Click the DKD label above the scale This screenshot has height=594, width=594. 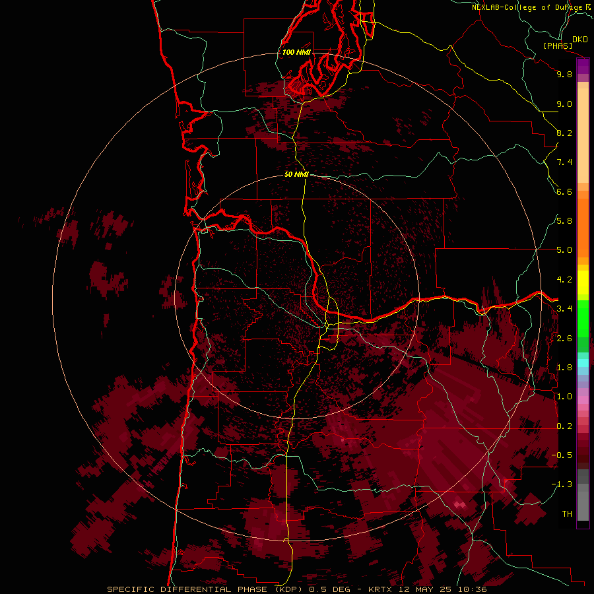(x=580, y=39)
